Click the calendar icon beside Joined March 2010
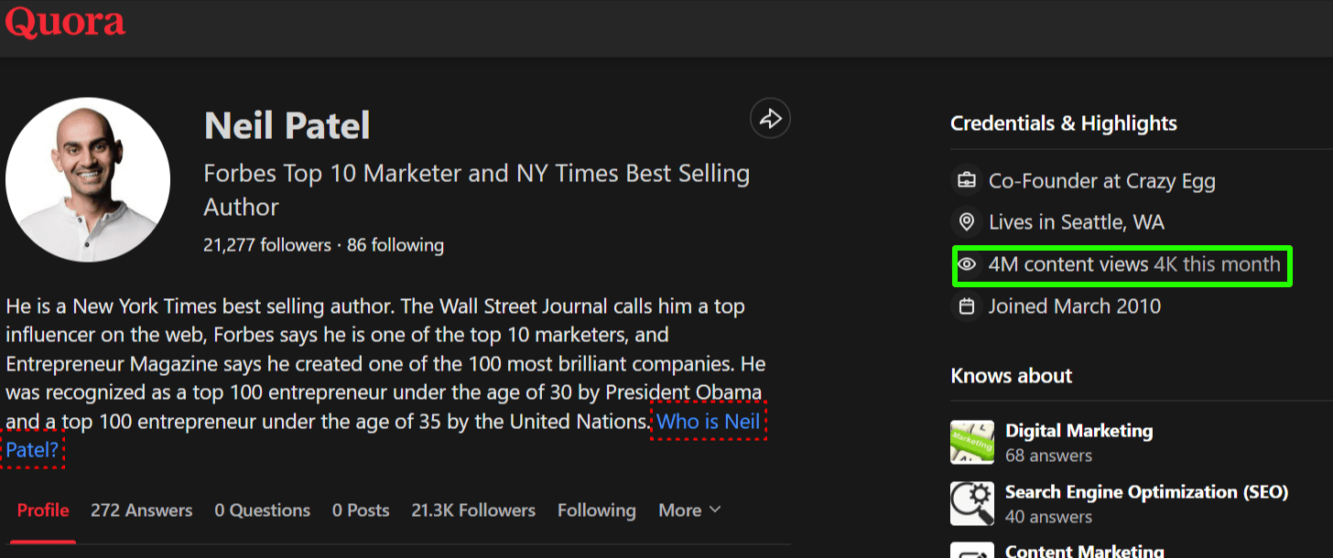 click(966, 306)
